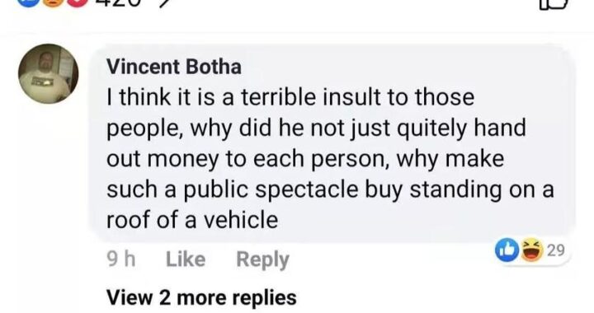The width and height of the screenshot is (594, 313).
Task: Like Vincent Botha's comment
Action: point(186,259)
